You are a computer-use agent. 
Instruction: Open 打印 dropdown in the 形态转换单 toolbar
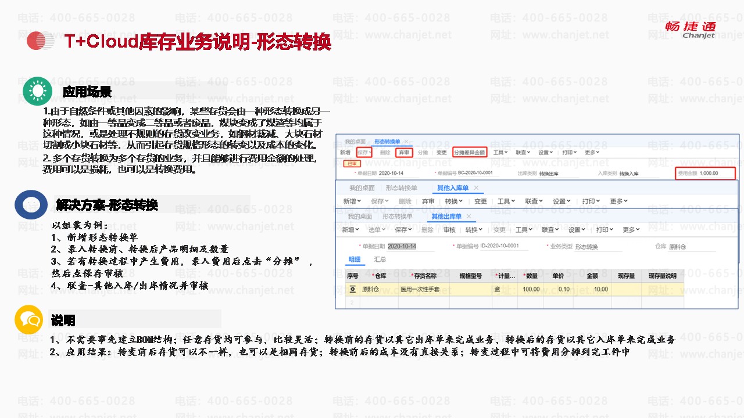[570, 153]
